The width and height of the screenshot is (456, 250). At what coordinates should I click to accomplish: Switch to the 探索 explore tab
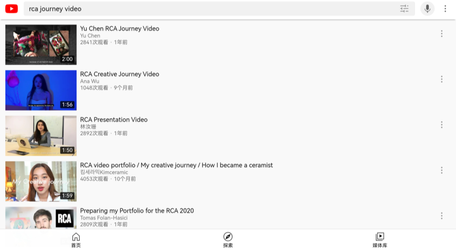228,240
